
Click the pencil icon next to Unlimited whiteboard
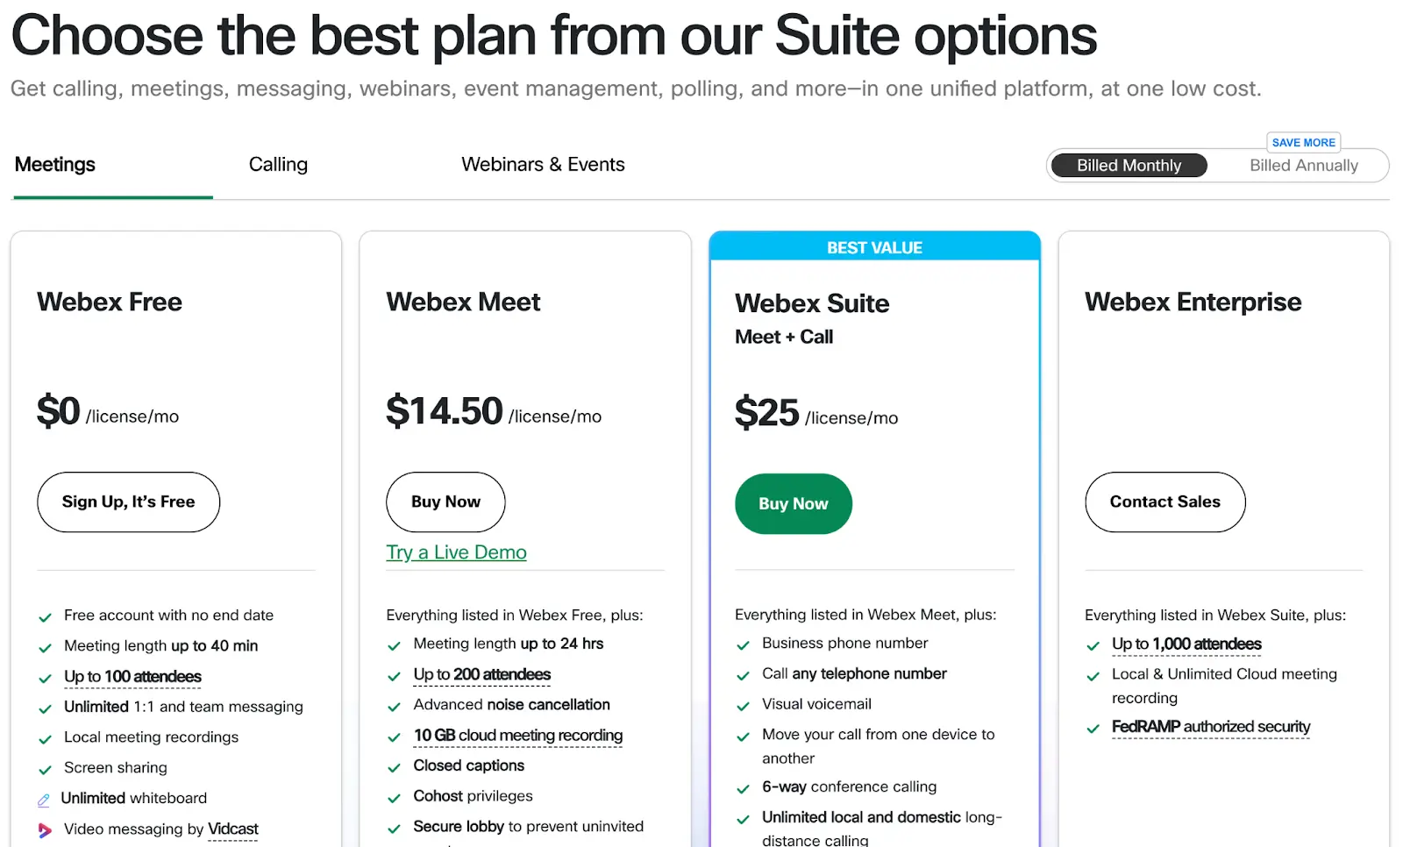tap(44, 800)
